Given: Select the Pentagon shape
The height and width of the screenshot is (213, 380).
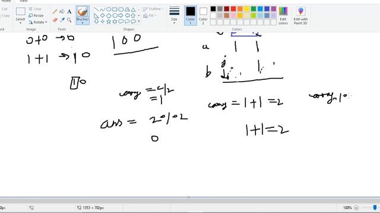Looking at the screenshot, I should (109, 16).
